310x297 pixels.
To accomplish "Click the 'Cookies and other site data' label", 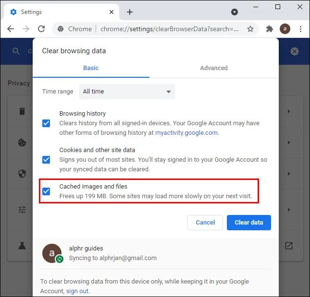I will 97,150.
